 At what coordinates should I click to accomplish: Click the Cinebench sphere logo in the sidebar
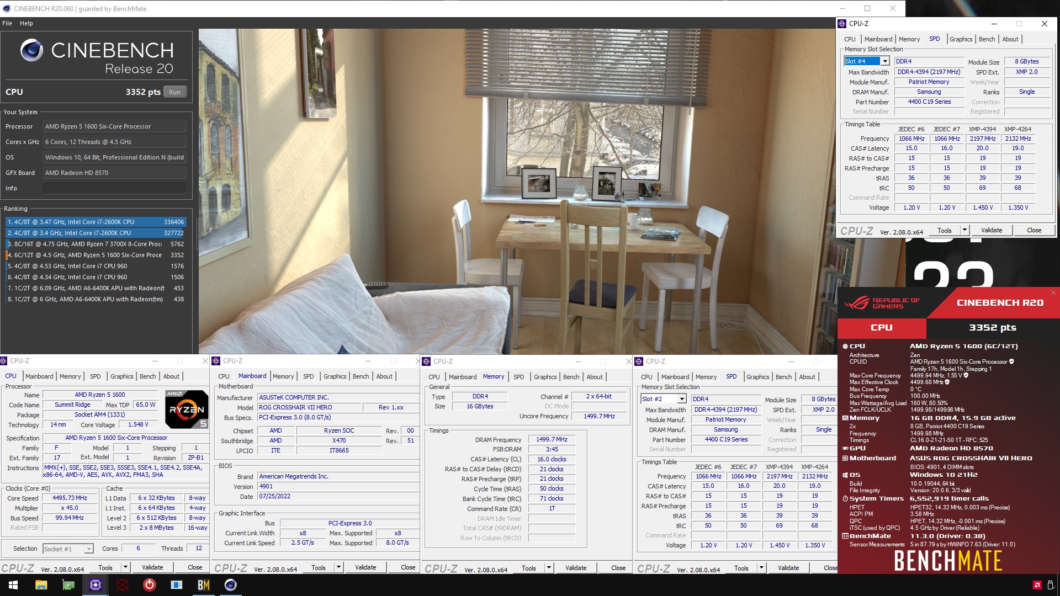pyautogui.click(x=31, y=50)
